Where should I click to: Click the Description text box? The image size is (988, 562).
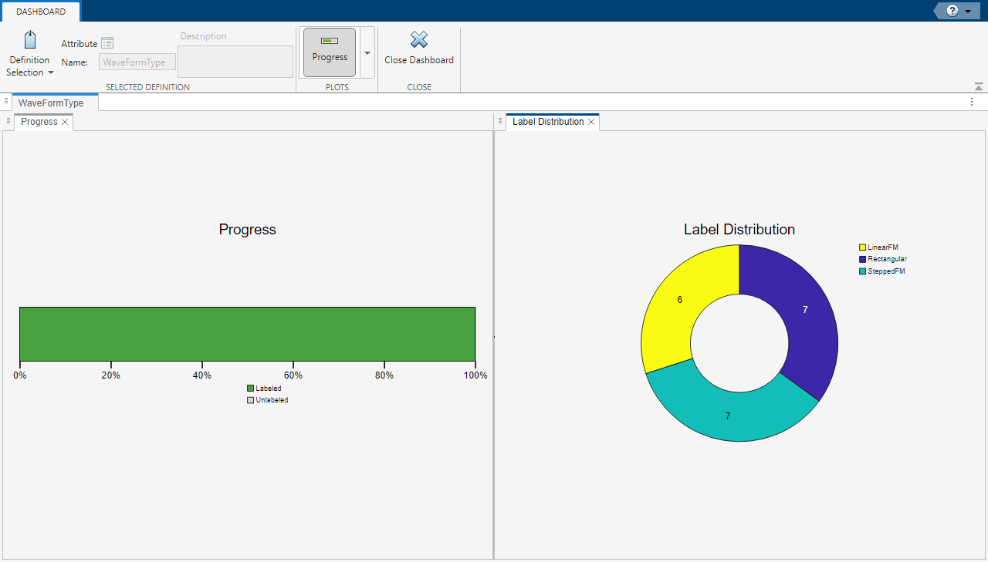235,62
